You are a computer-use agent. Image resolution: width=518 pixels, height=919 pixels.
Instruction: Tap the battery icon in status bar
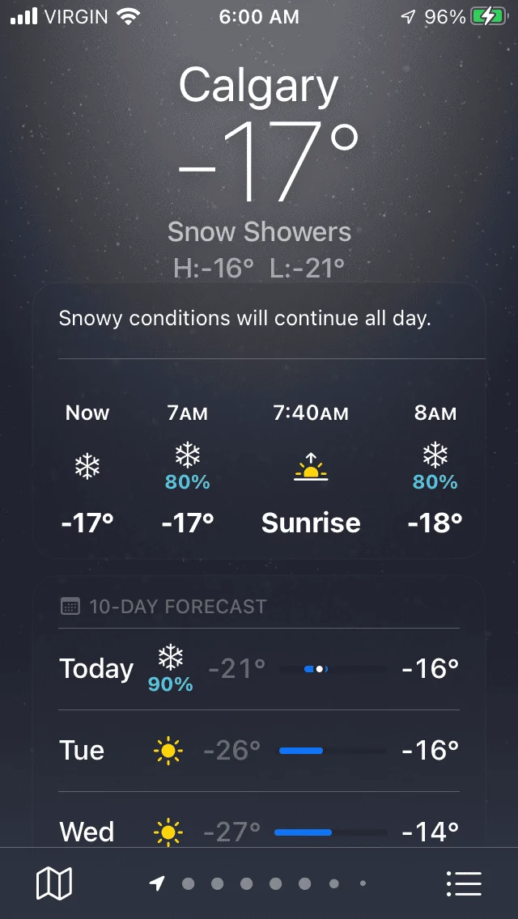[x=489, y=17]
